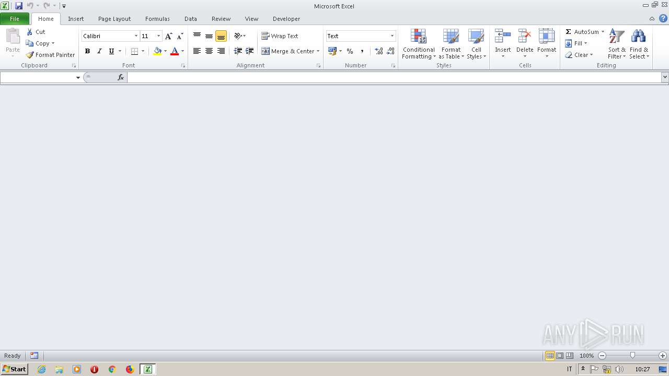
Task: Apply comma style format
Action: click(362, 51)
